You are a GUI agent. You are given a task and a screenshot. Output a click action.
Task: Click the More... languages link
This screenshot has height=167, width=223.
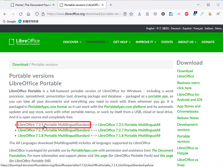click(x=219, y=28)
